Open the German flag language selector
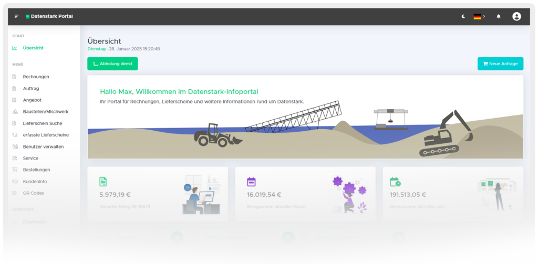The height and width of the screenshot is (264, 538). click(479, 16)
